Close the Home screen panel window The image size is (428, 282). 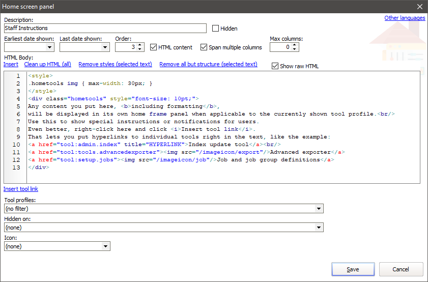coord(420,7)
